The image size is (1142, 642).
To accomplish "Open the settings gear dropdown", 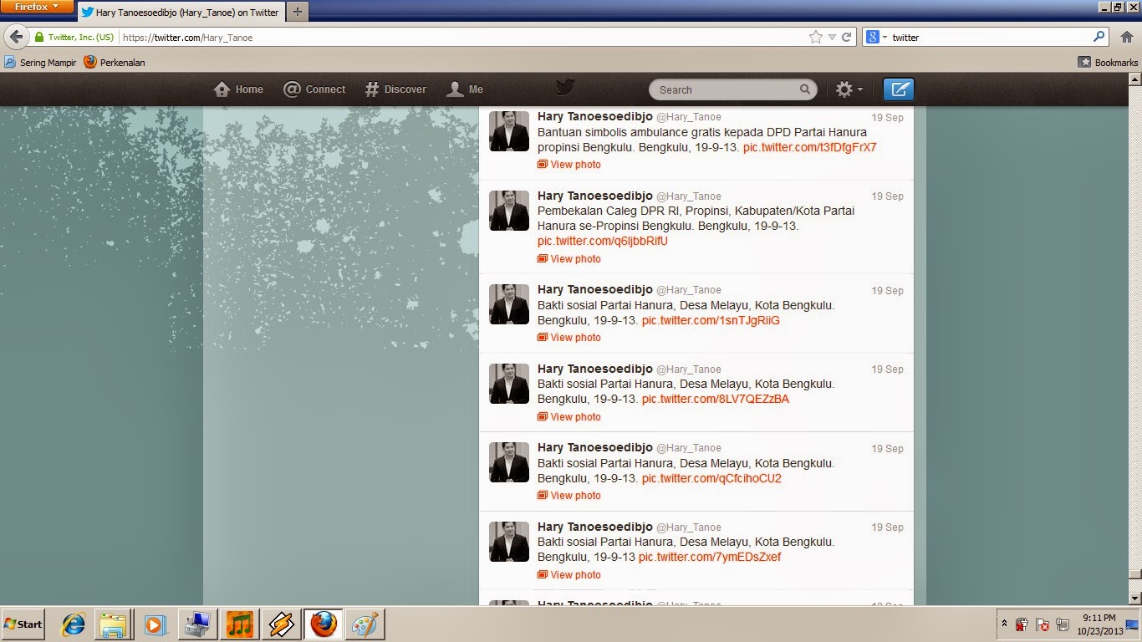I will click(849, 89).
